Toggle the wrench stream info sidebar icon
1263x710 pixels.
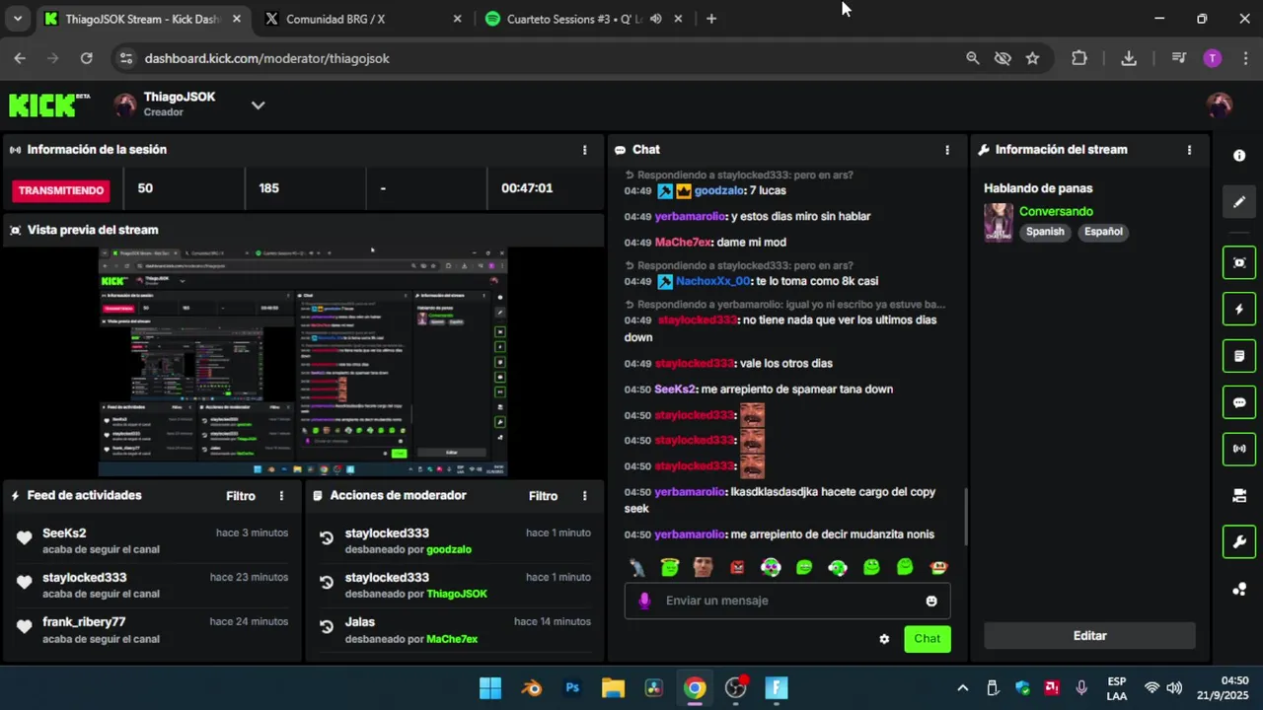pos(1239,541)
